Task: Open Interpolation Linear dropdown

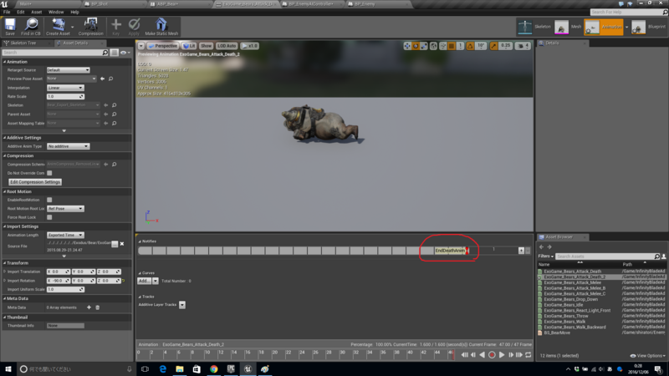Action: pyautogui.click(x=65, y=88)
